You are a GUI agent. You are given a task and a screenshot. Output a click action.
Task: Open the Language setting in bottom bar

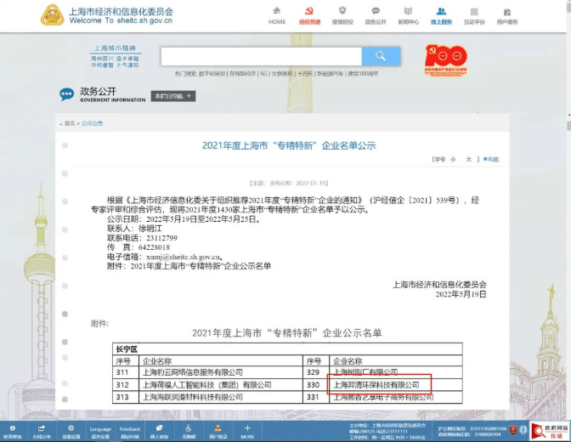point(100,432)
